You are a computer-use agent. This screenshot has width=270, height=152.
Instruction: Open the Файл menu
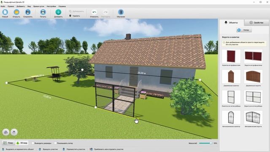pos(3,6)
